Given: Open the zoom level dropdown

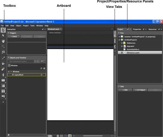Looking at the screenshot, I should pyautogui.click(x=58, y=136).
